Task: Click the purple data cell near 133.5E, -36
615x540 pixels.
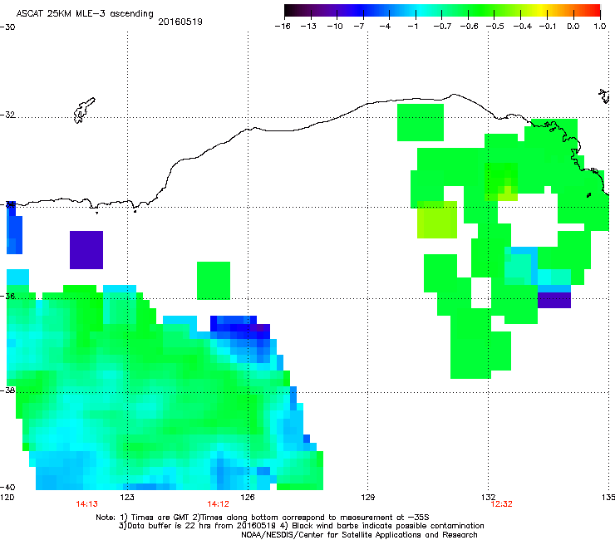Action: point(553,301)
